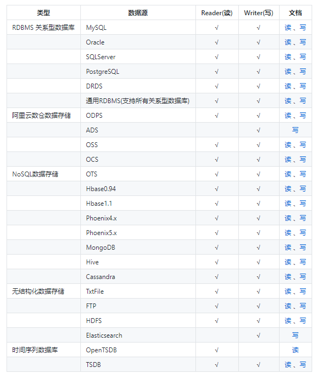Image resolution: width=329 pixels, height=380 pixels.
Task: Open the Phoenix5.x writer doc link 写
Action: click(x=302, y=233)
